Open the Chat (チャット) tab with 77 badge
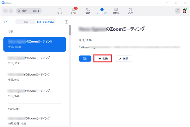This screenshot has width=190, height=127. coord(74,11)
